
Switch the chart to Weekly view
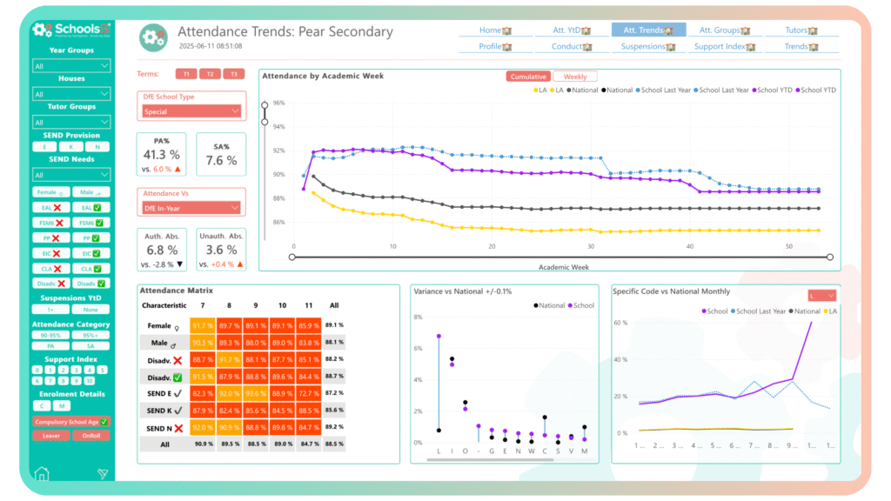(574, 77)
